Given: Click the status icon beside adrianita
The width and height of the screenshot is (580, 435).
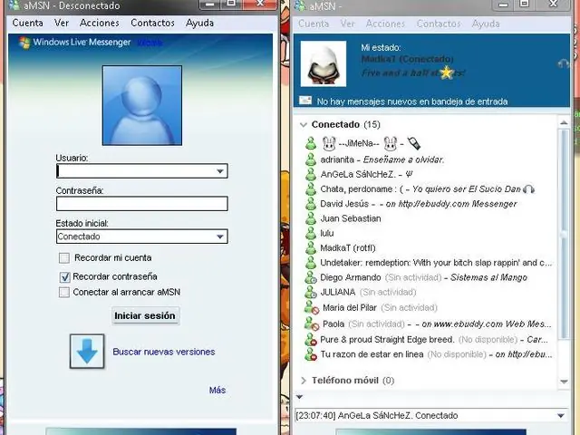Looking at the screenshot, I should 311,159.
